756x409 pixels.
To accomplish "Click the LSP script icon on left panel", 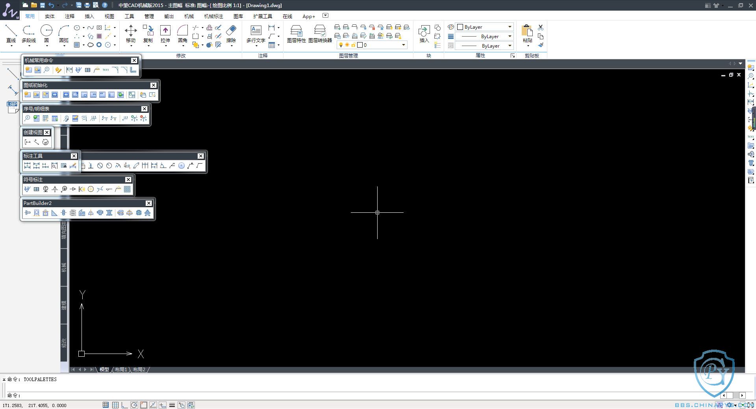I will (13, 107).
